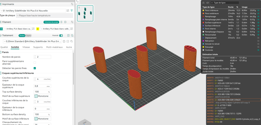The width and height of the screenshot is (261, 125).
Task: Open filament 1 Artillery PLA dropdown
Action: (17, 29)
